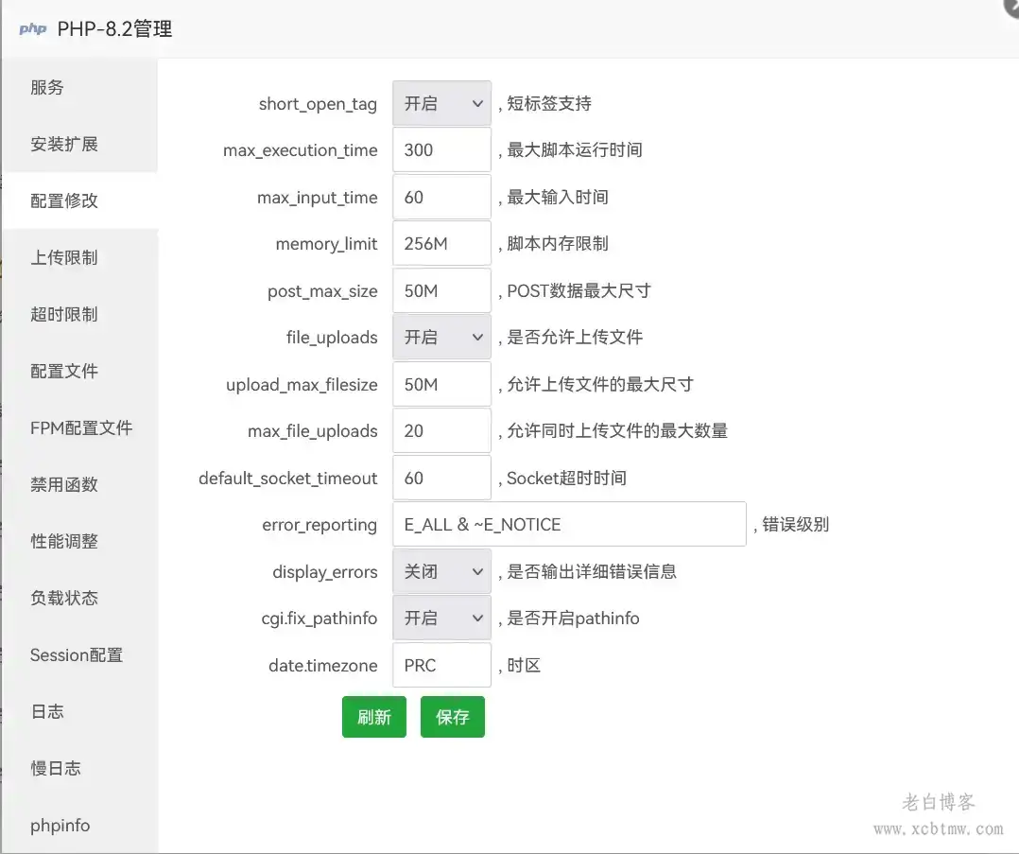Open the phpinfo page
Viewport: 1019px width, 854px height.
[x=59, y=825]
